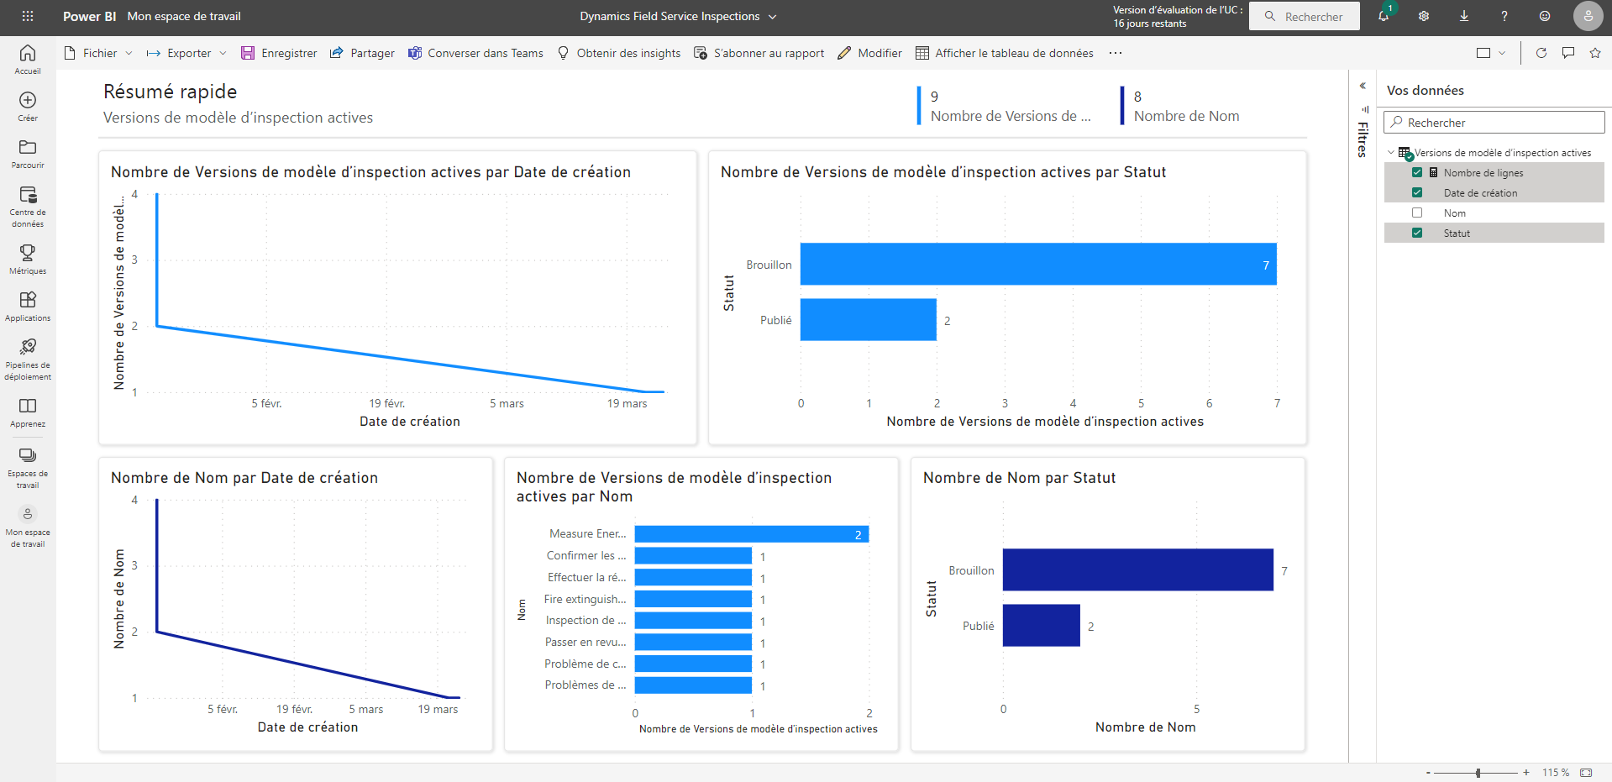
Task: Click the Mon espace de travail breadcrumb
Action: point(184,16)
